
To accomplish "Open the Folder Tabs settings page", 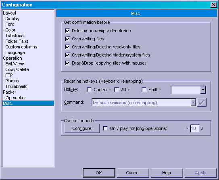I will click(x=17, y=41).
